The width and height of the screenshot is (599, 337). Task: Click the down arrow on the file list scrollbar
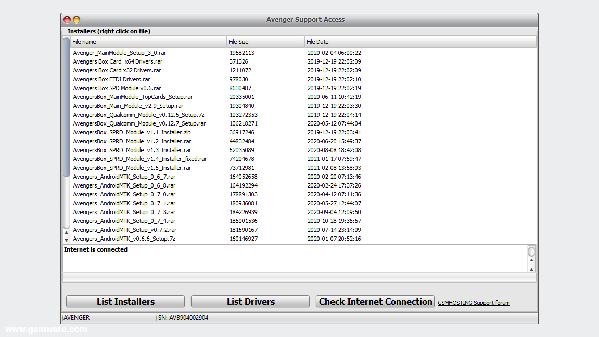tap(66, 240)
